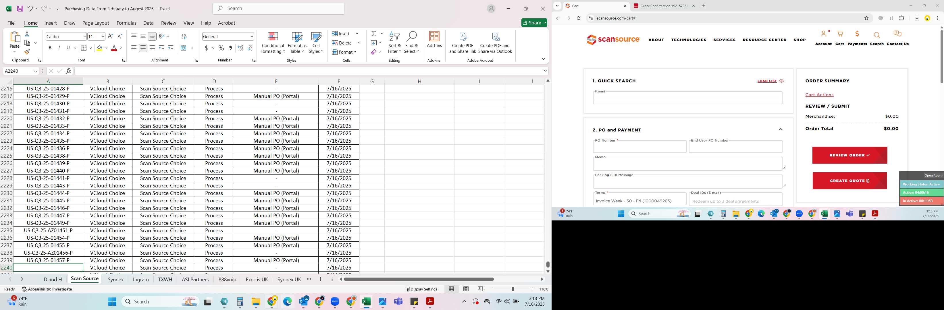This screenshot has height=310, width=944.
Task: Click the Paste clipboard icon
Action: [x=15, y=37]
